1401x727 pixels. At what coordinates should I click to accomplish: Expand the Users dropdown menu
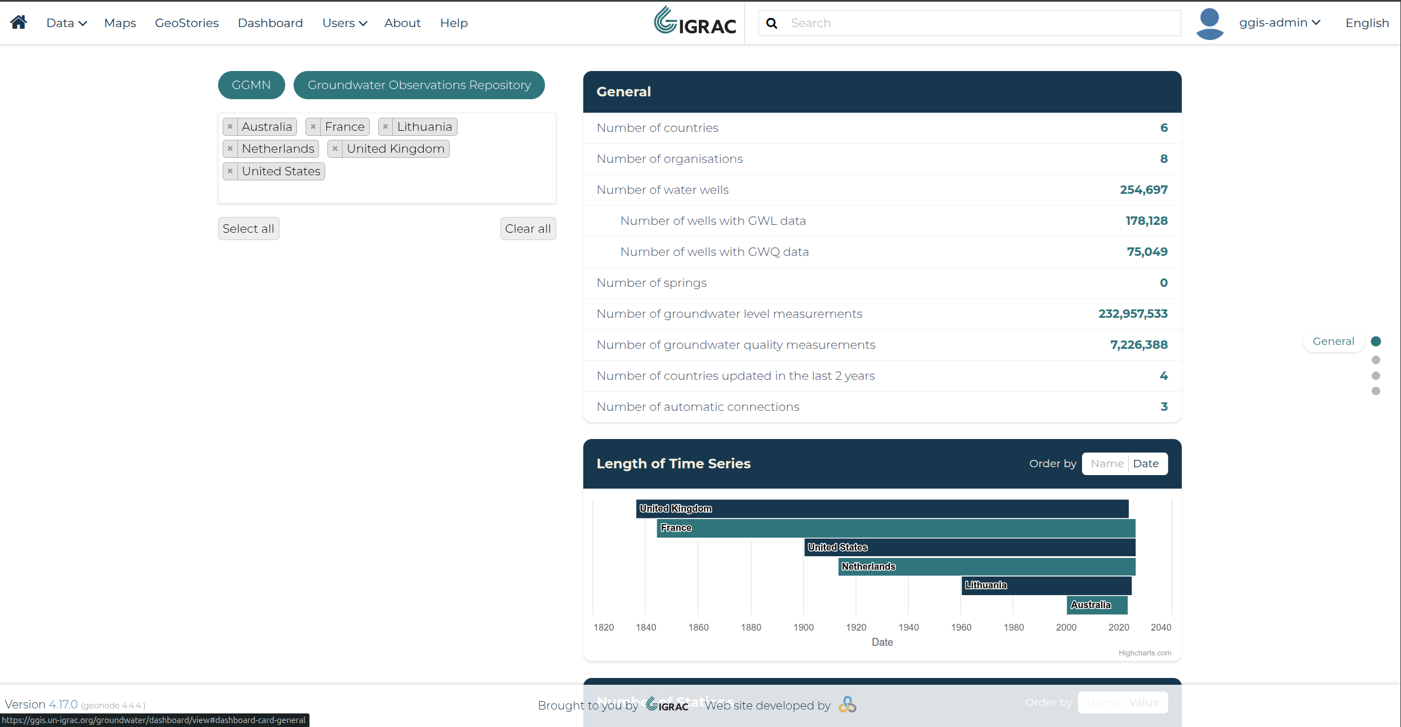[x=344, y=23]
